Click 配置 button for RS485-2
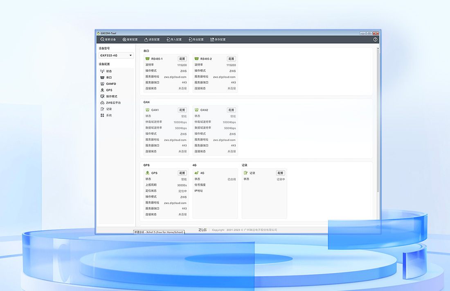The height and width of the screenshot is (291, 450). coord(232,59)
